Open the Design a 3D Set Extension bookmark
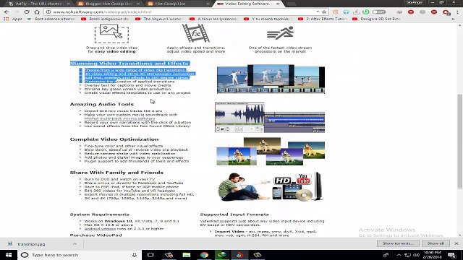This screenshot has width=463, height=260. point(377,19)
